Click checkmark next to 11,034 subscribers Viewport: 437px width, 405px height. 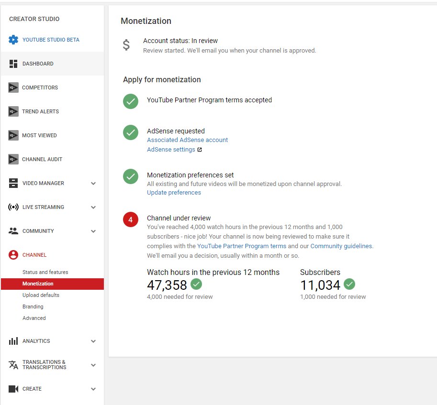pyautogui.click(x=349, y=284)
